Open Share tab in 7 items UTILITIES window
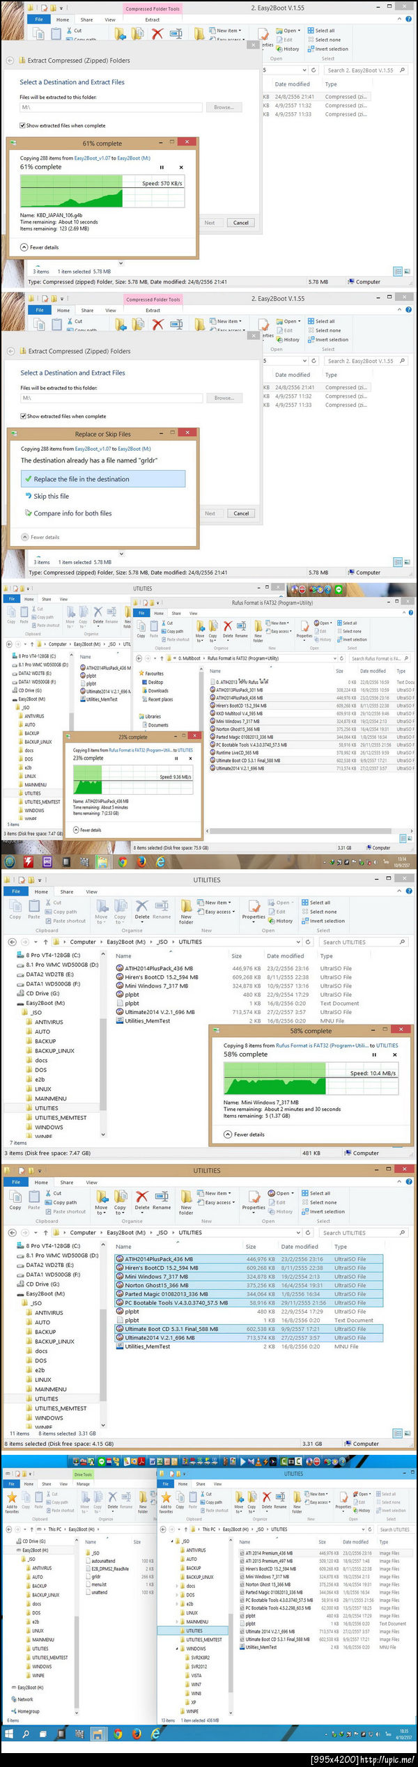Screen dimensions: 418x1767 pyautogui.click(x=67, y=892)
